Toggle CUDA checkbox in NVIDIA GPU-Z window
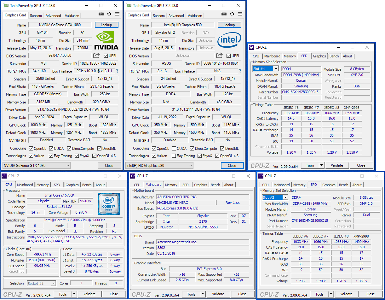 (52, 148)
